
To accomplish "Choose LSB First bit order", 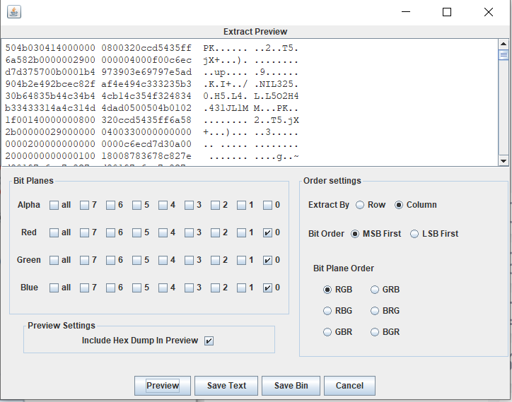I will (415, 234).
